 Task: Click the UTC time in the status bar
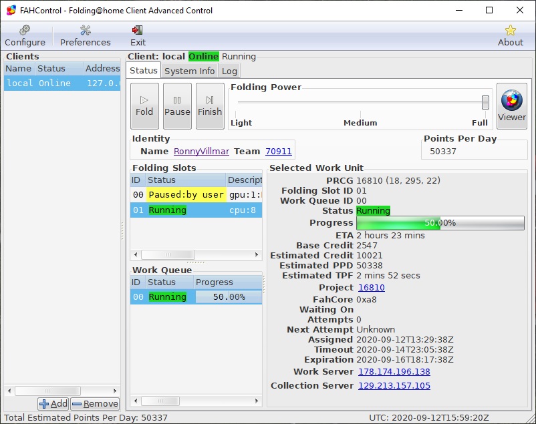429,417
